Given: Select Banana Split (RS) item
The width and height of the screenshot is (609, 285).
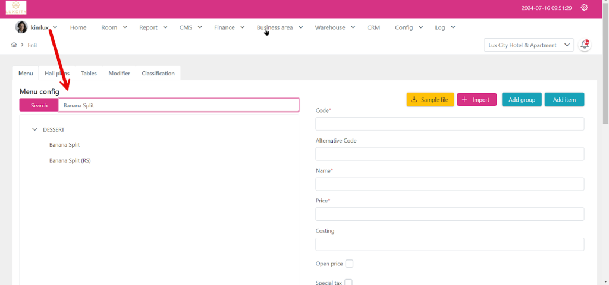Looking at the screenshot, I should (x=70, y=160).
